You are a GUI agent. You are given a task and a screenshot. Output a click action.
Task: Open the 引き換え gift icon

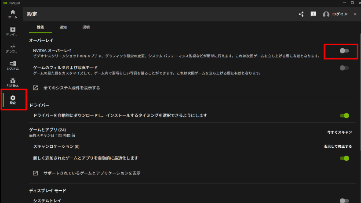[13, 82]
